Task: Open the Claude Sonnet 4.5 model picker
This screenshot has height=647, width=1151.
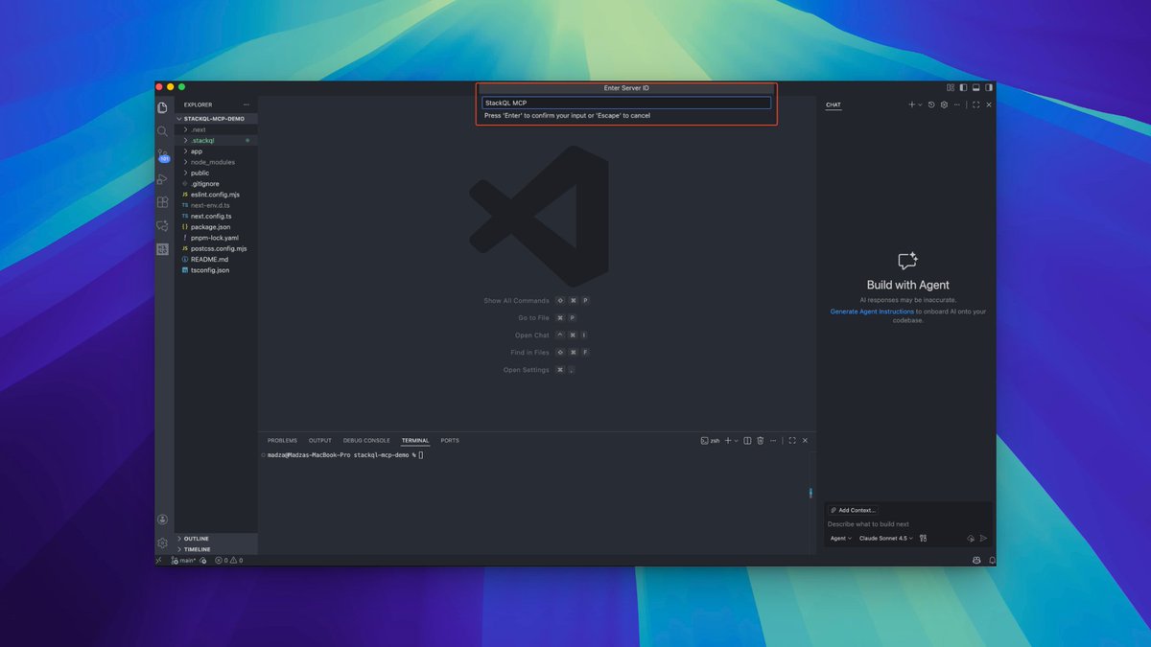Action: pyautogui.click(x=886, y=539)
